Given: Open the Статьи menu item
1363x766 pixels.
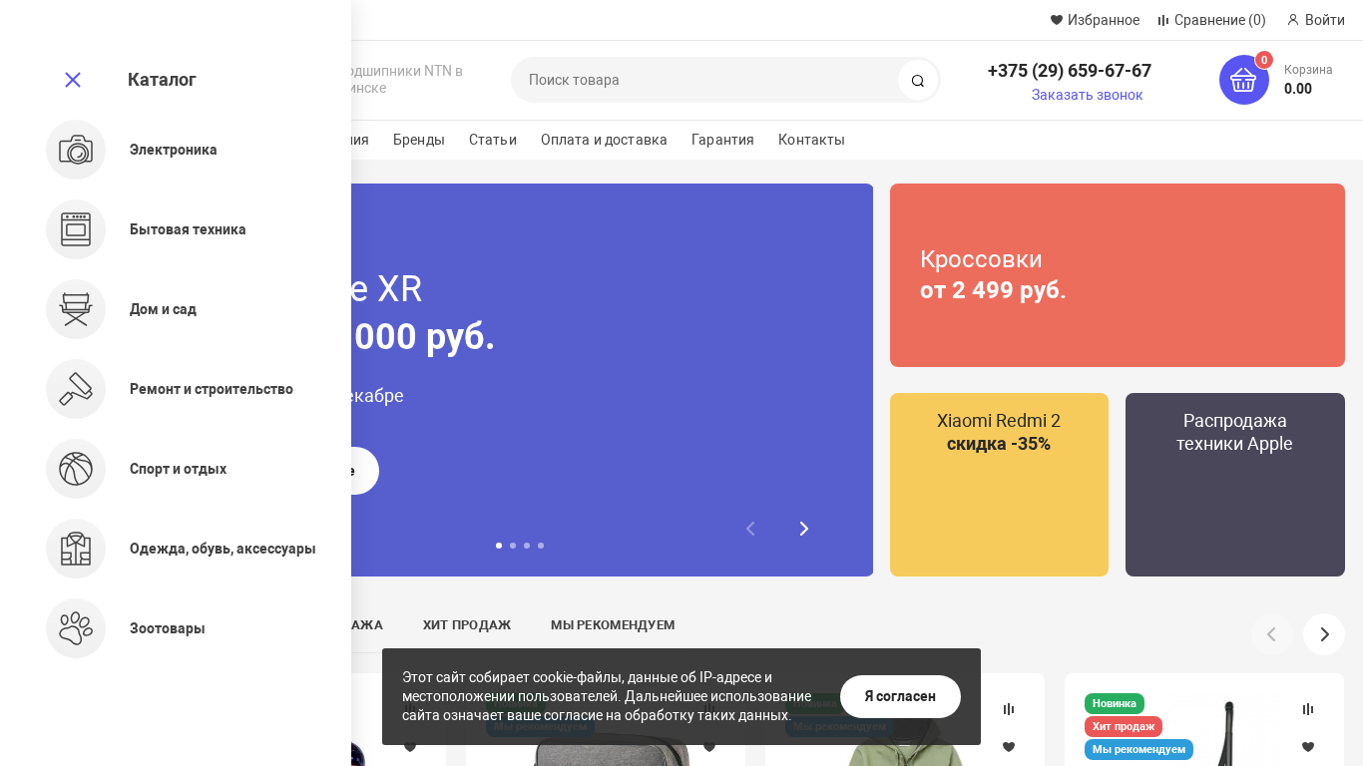Looking at the screenshot, I should [x=493, y=140].
